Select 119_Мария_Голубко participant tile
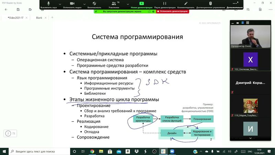Viewport: 275px width, 155px height. click(251, 106)
